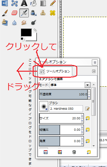Open the brush editor pencil icon
The height and width of the screenshot is (167, 107).
87,109
